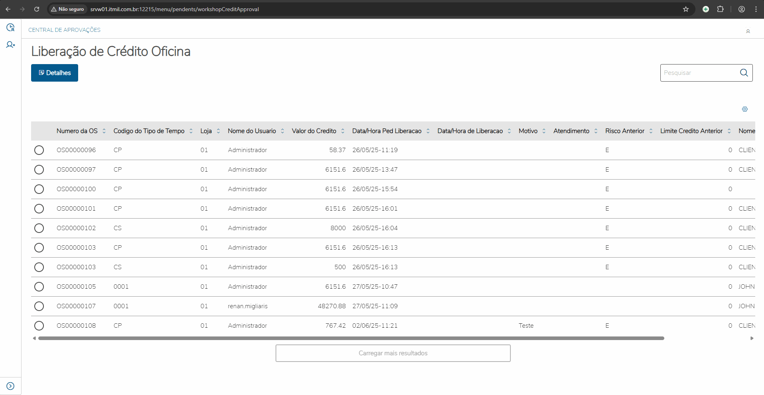Reload the page in the browser
Screen dimensions: 764x395
[x=37, y=9]
